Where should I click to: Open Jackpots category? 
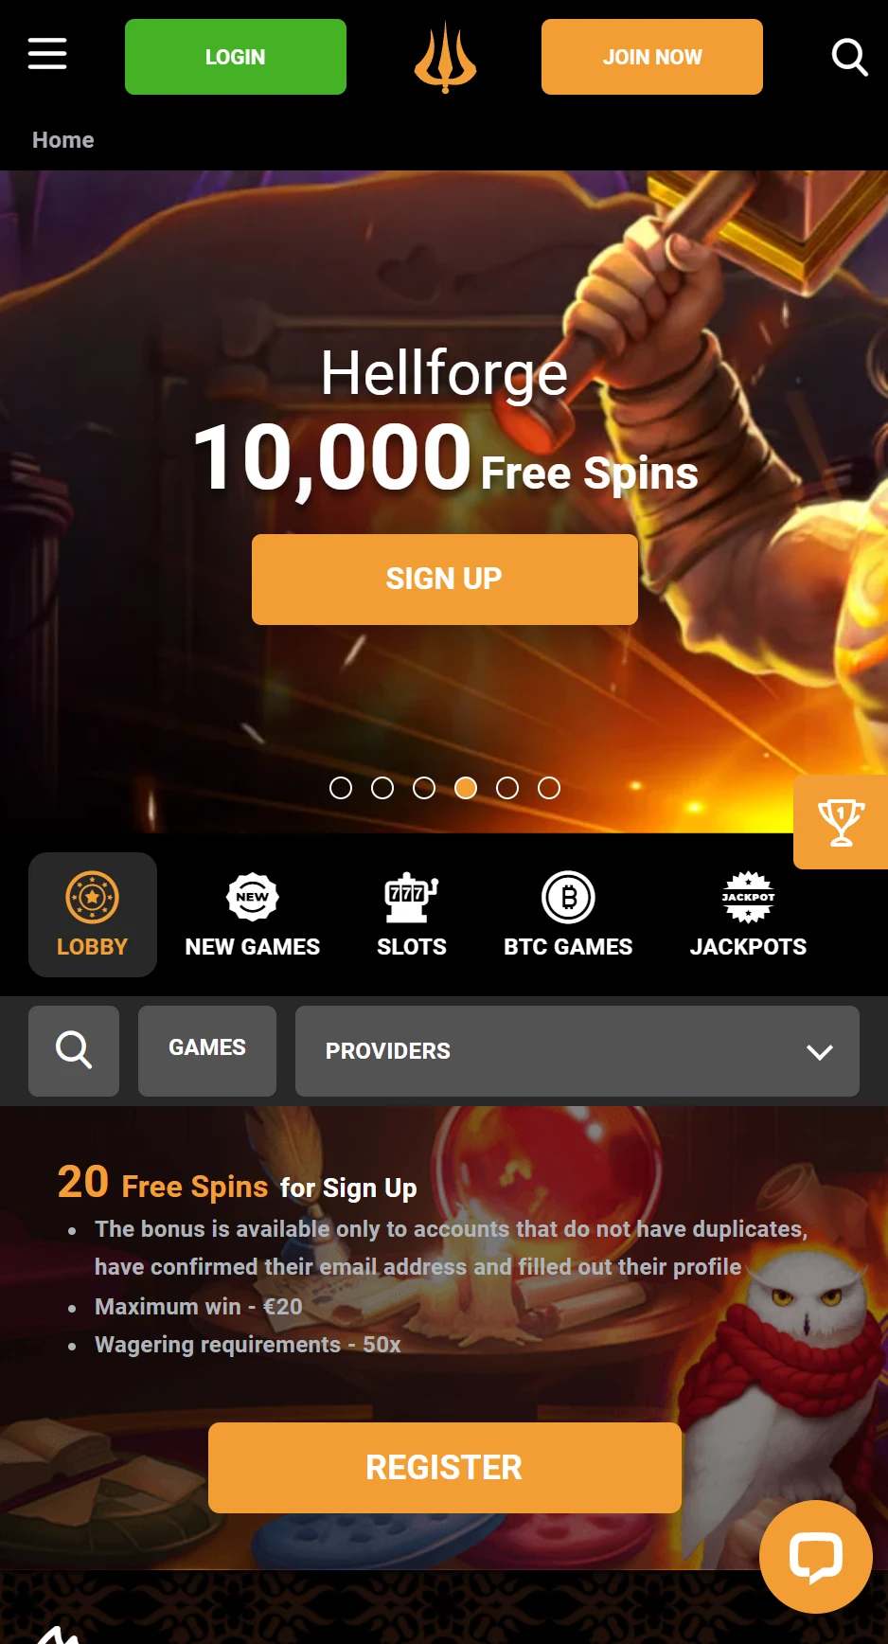click(748, 915)
